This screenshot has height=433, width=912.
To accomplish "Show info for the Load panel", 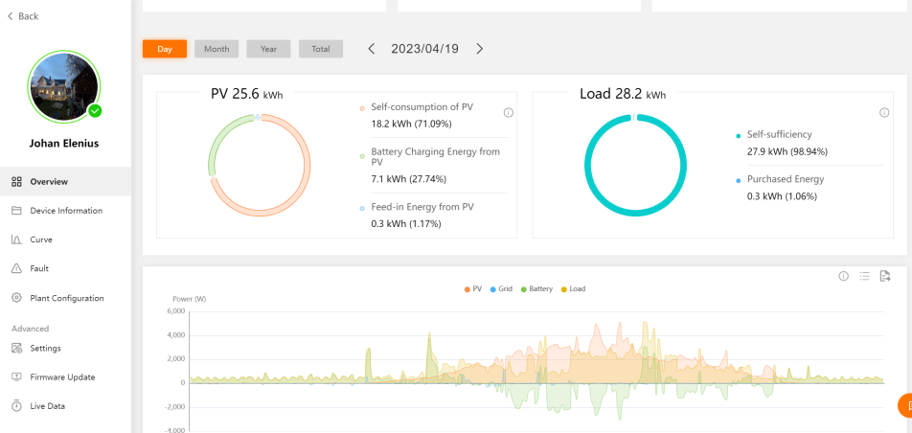I will click(884, 113).
